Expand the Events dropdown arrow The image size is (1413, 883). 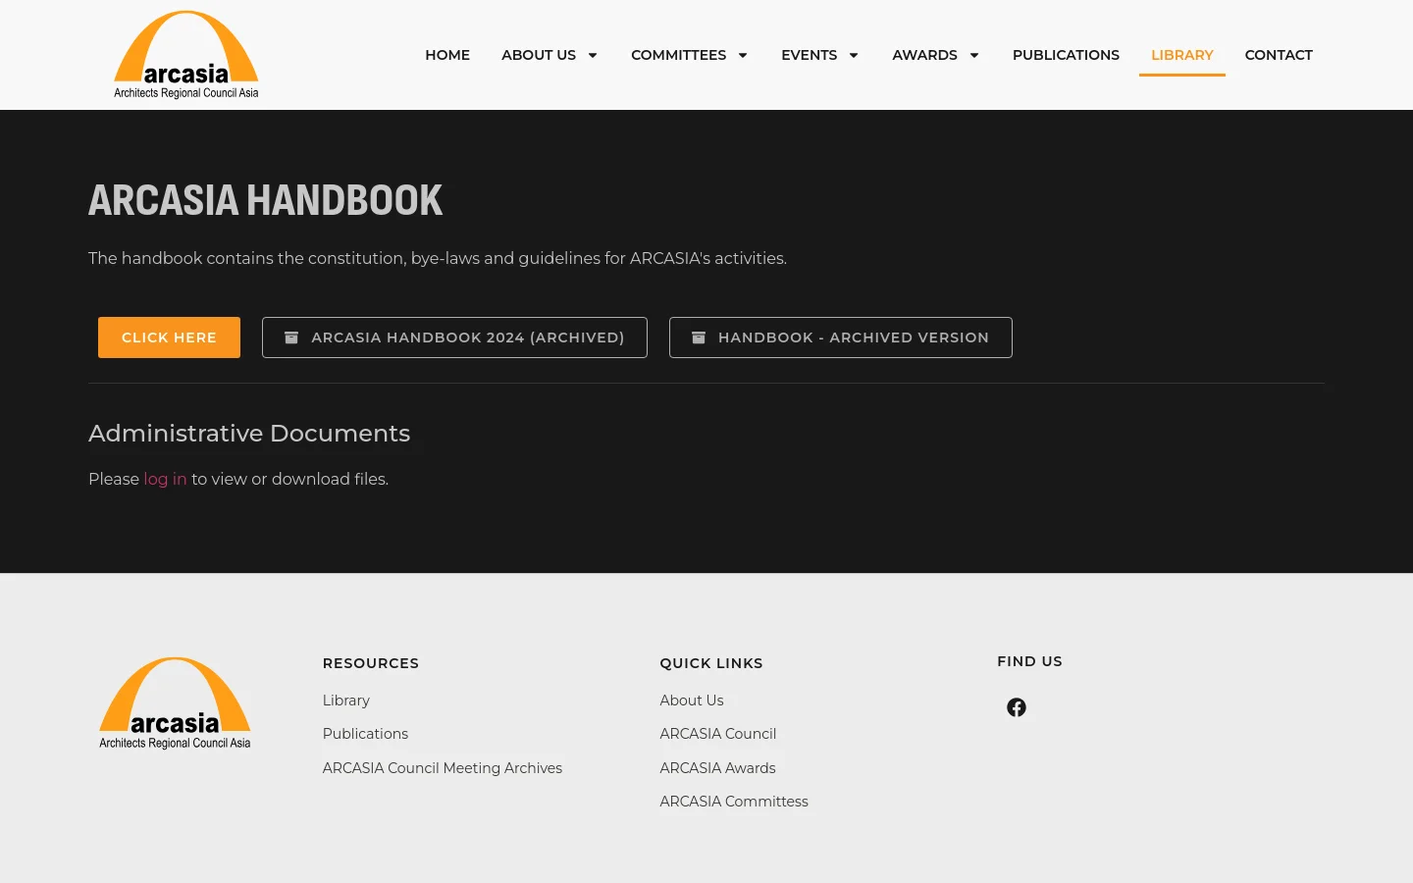coord(854,55)
